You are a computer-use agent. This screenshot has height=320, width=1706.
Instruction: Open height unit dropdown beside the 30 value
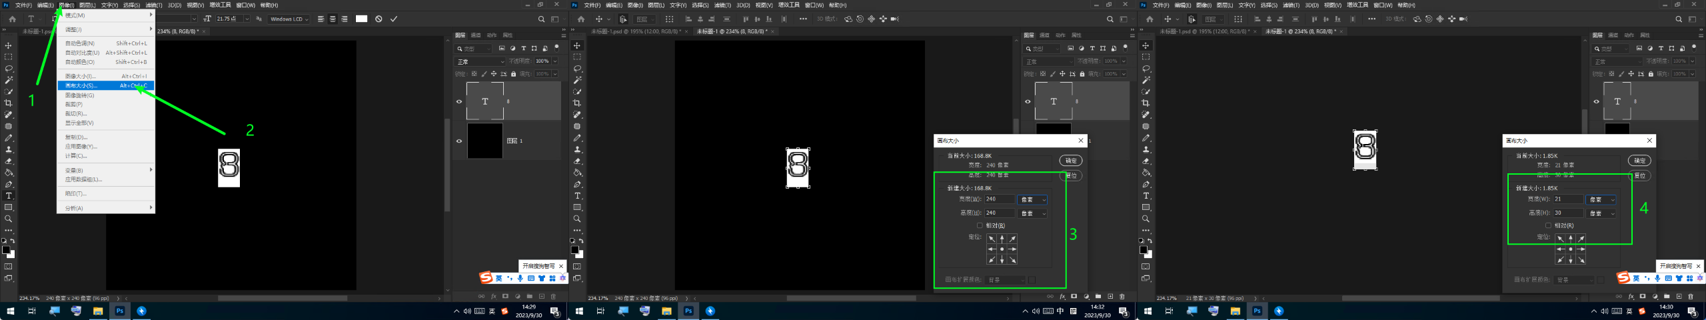coord(1601,213)
